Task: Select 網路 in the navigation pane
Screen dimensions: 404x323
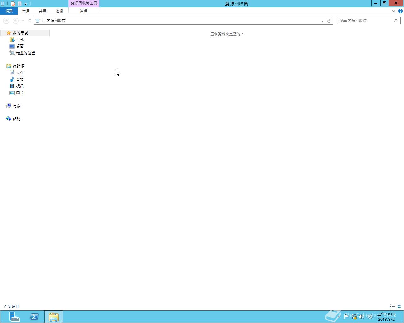Action: point(17,119)
